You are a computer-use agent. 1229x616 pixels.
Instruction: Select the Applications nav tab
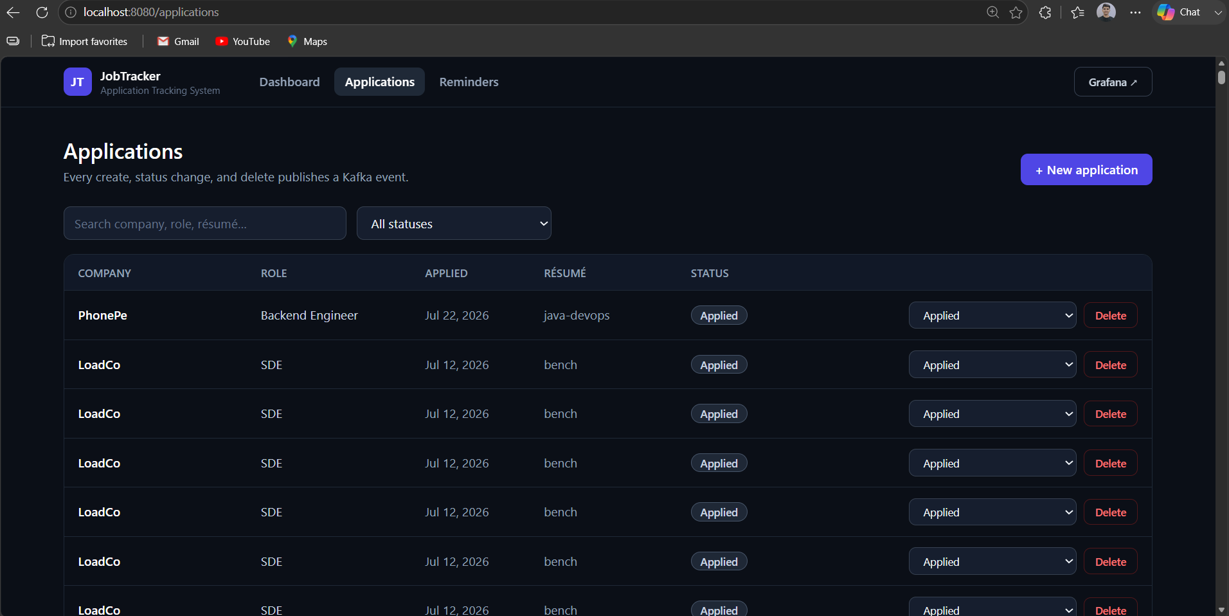pyautogui.click(x=379, y=82)
